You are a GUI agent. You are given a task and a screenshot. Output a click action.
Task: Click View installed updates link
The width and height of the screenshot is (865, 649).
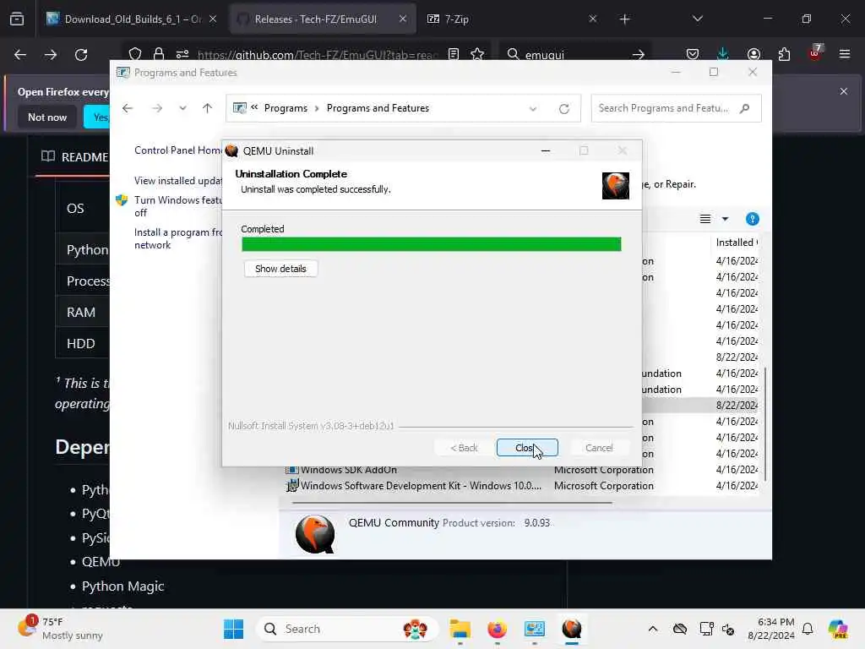point(177,181)
